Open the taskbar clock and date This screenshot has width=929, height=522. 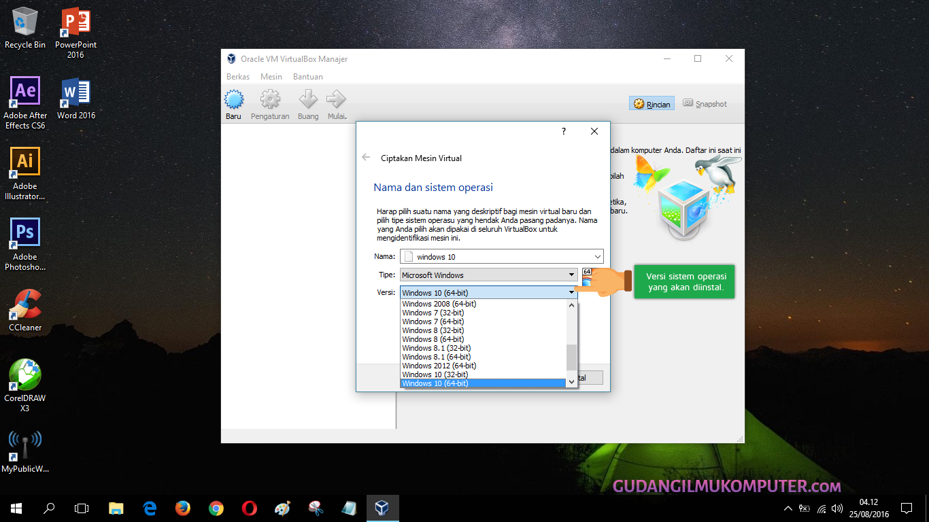coord(869,508)
